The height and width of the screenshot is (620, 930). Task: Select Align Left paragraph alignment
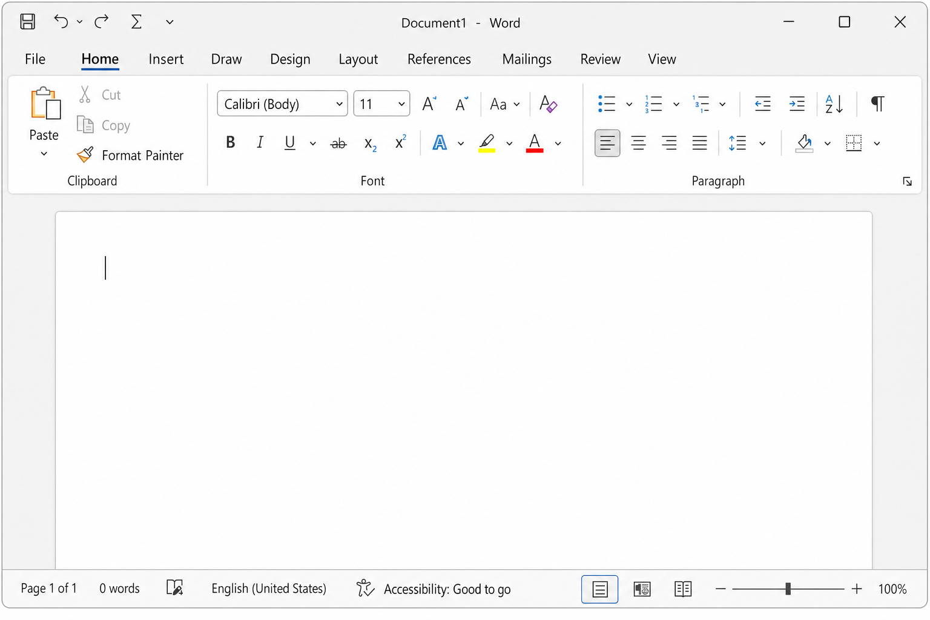coord(607,143)
